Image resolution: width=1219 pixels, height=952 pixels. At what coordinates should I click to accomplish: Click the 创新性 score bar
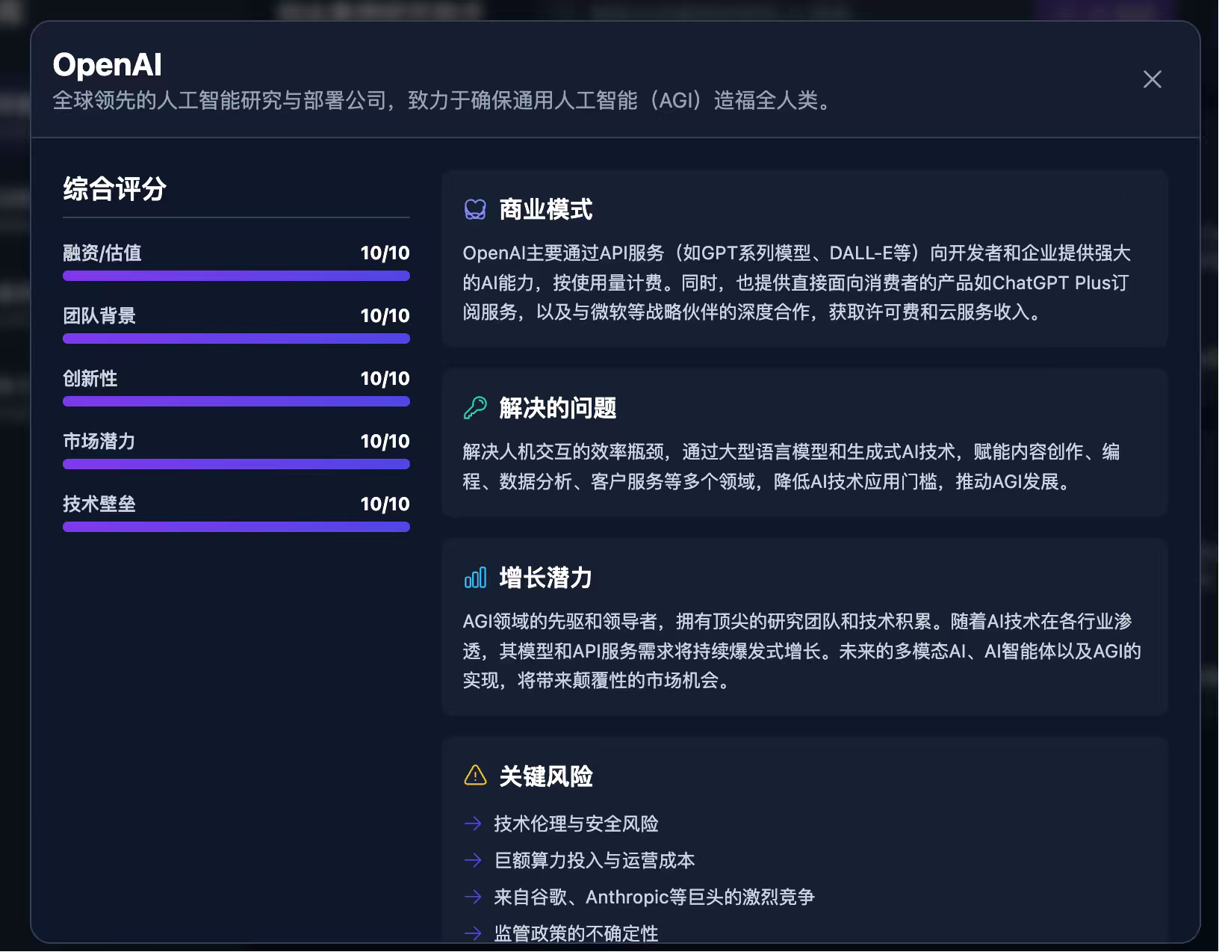(x=236, y=401)
